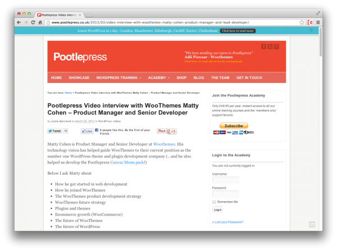Screen dimensions: 337x251
Task: Open the Pinterest icon in the header
Action: (x=276, y=47)
